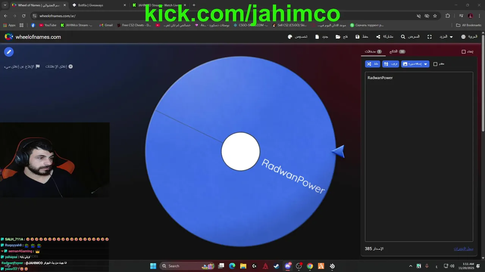Click the wheelofnames.com logo
Viewport: 485px width, 272px height.
33,37
